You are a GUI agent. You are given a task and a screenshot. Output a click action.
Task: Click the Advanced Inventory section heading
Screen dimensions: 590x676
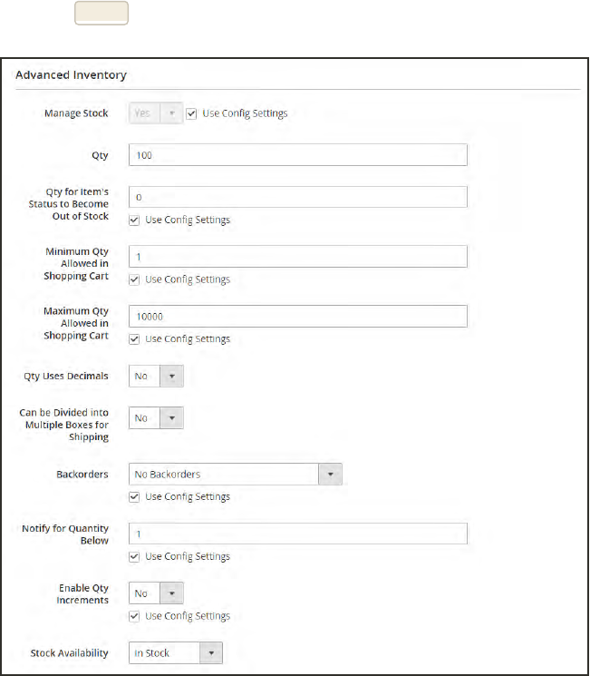click(x=72, y=75)
